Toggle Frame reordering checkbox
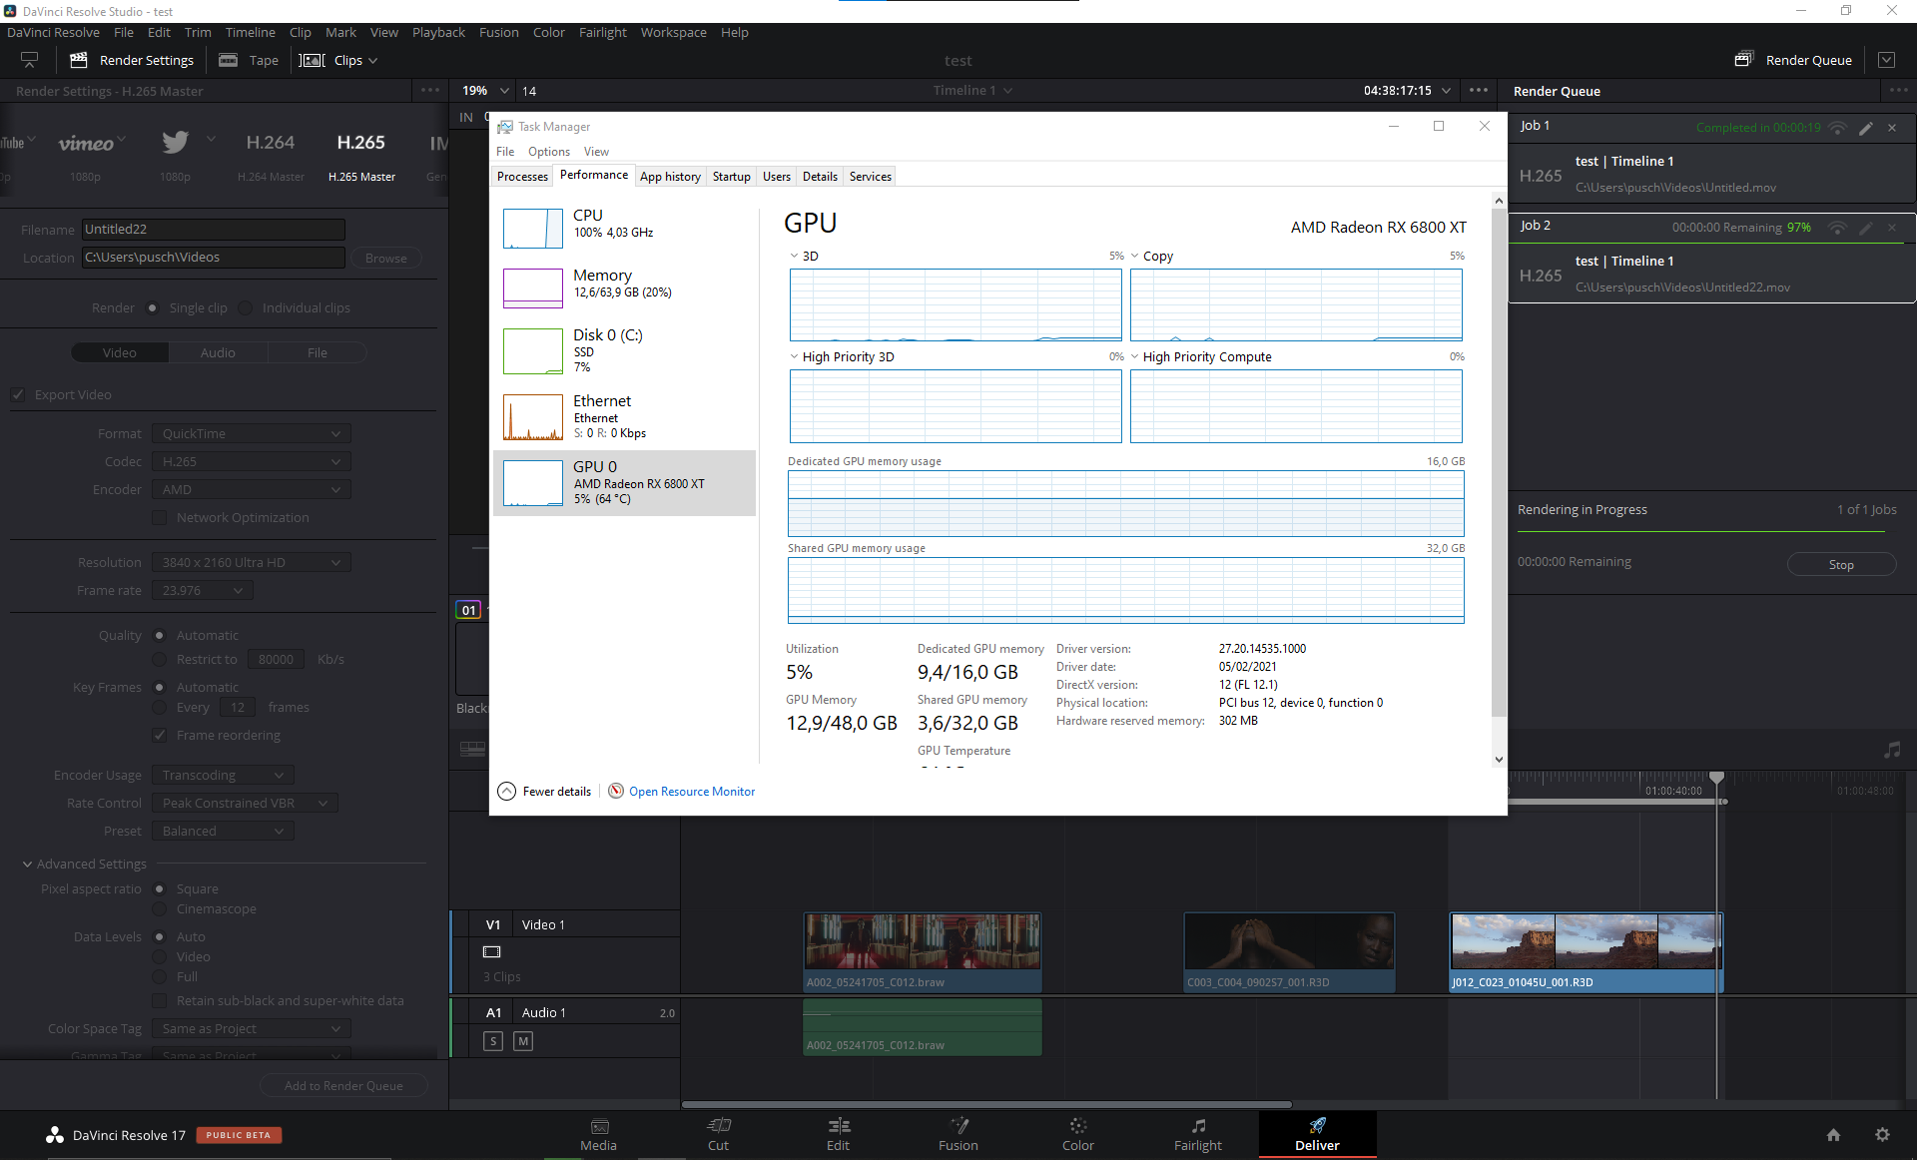Screen dimensions: 1917x1160 coord(160,735)
